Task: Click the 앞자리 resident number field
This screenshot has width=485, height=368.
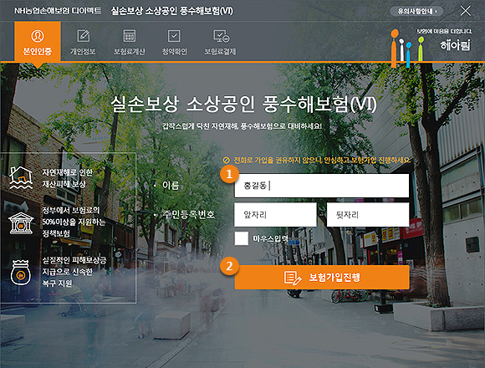Action: click(x=275, y=215)
